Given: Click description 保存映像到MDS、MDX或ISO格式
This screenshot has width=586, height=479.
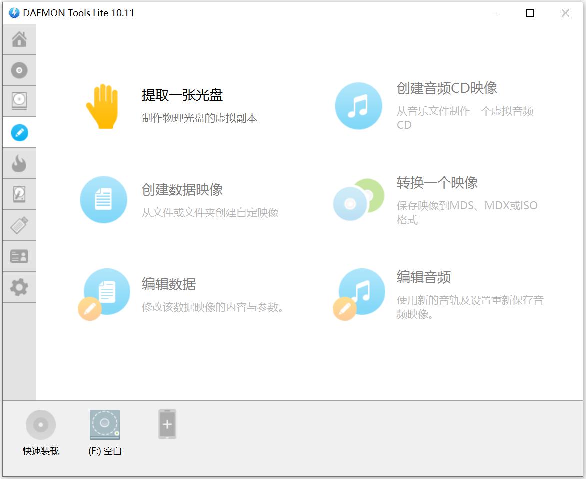Looking at the screenshot, I should coord(467,212).
